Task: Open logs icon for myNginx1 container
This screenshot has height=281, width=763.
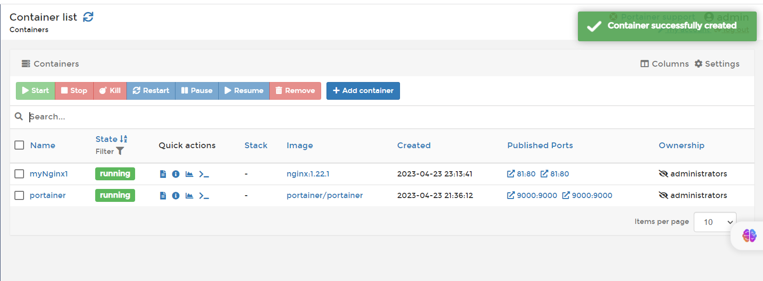Action: (x=163, y=174)
